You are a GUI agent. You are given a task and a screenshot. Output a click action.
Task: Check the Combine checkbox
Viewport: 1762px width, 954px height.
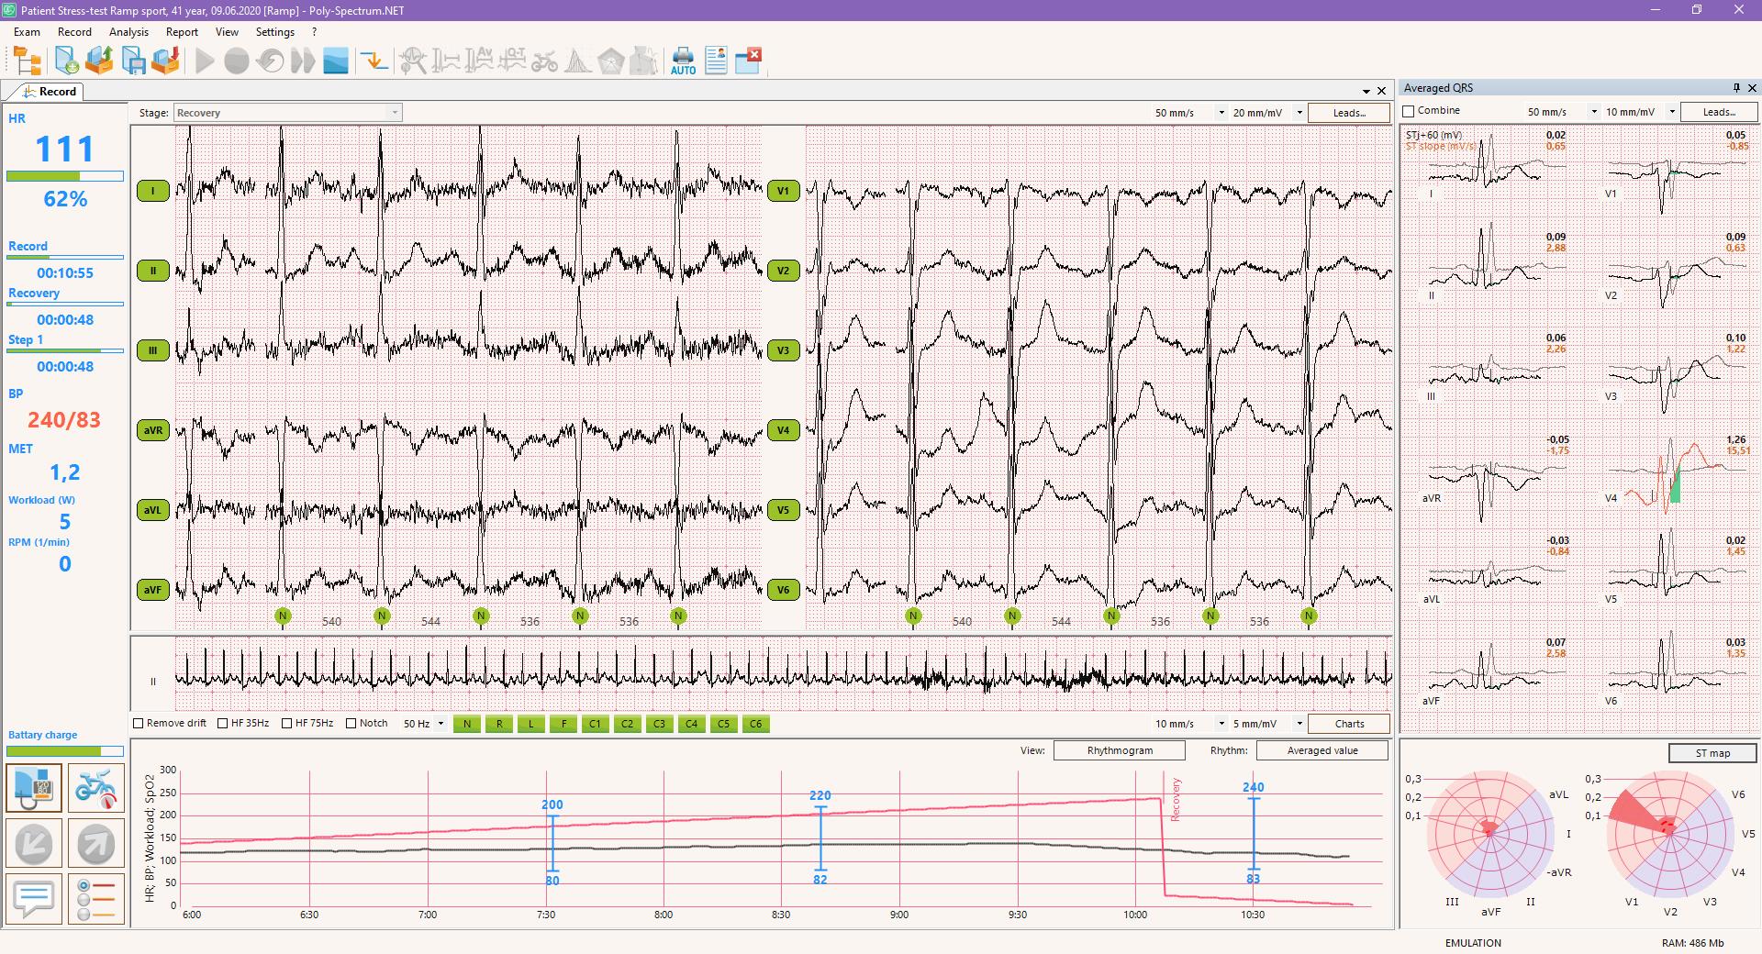pyautogui.click(x=1409, y=111)
